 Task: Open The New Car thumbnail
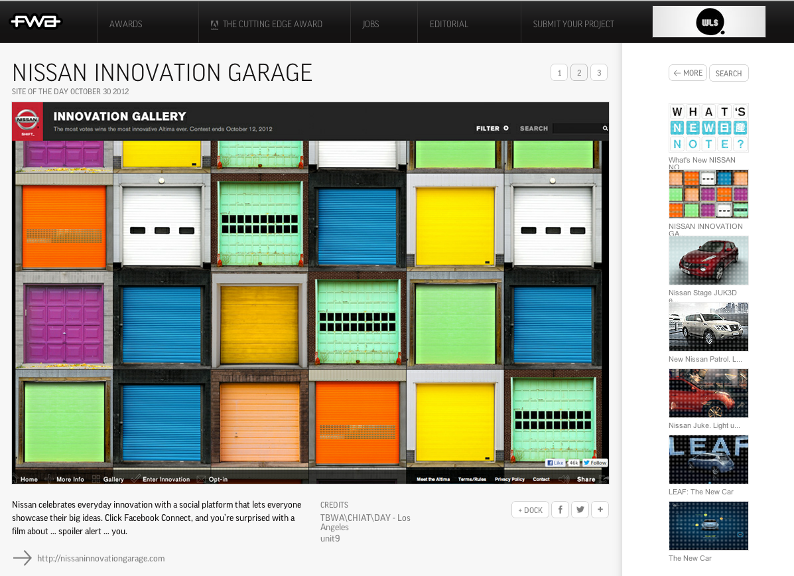coord(708,526)
